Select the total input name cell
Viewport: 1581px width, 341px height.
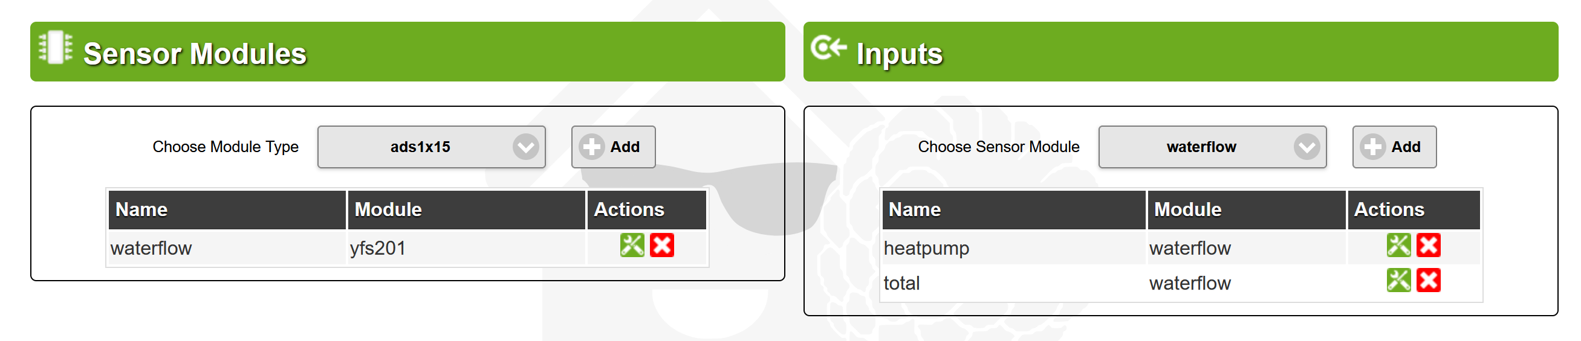click(x=901, y=283)
